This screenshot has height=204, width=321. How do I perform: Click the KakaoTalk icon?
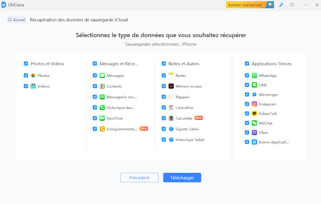(254, 114)
